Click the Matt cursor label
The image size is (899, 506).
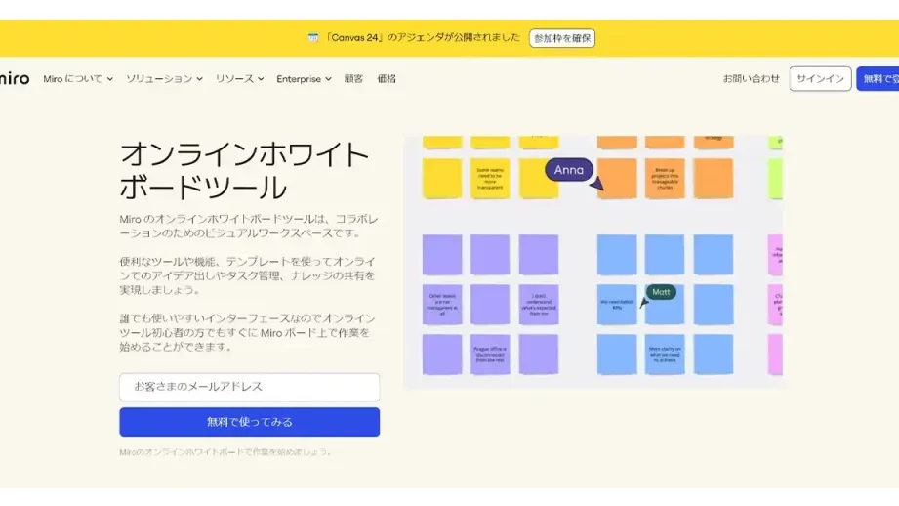[x=661, y=292]
